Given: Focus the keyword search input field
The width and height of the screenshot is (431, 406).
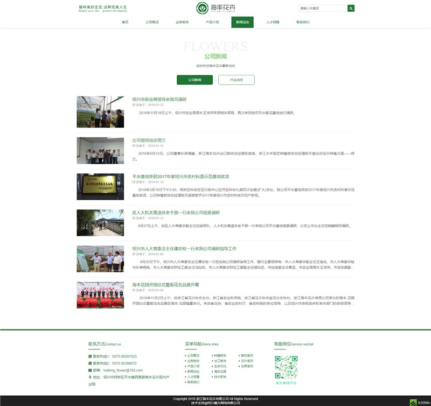Looking at the screenshot, I should [x=323, y=8].
